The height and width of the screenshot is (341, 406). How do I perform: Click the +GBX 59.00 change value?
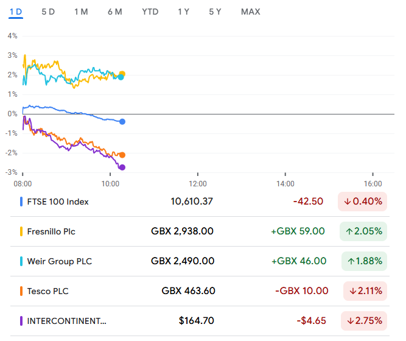pos(298,231)
